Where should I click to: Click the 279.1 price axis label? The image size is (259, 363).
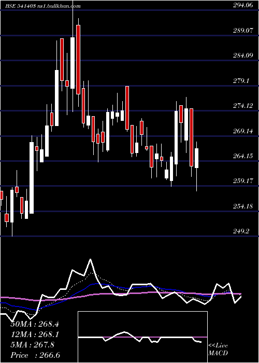[x=241, y=81]
